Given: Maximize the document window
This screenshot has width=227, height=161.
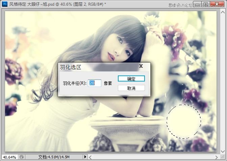Looking at the screenshot, I should [x=206, y=4].
